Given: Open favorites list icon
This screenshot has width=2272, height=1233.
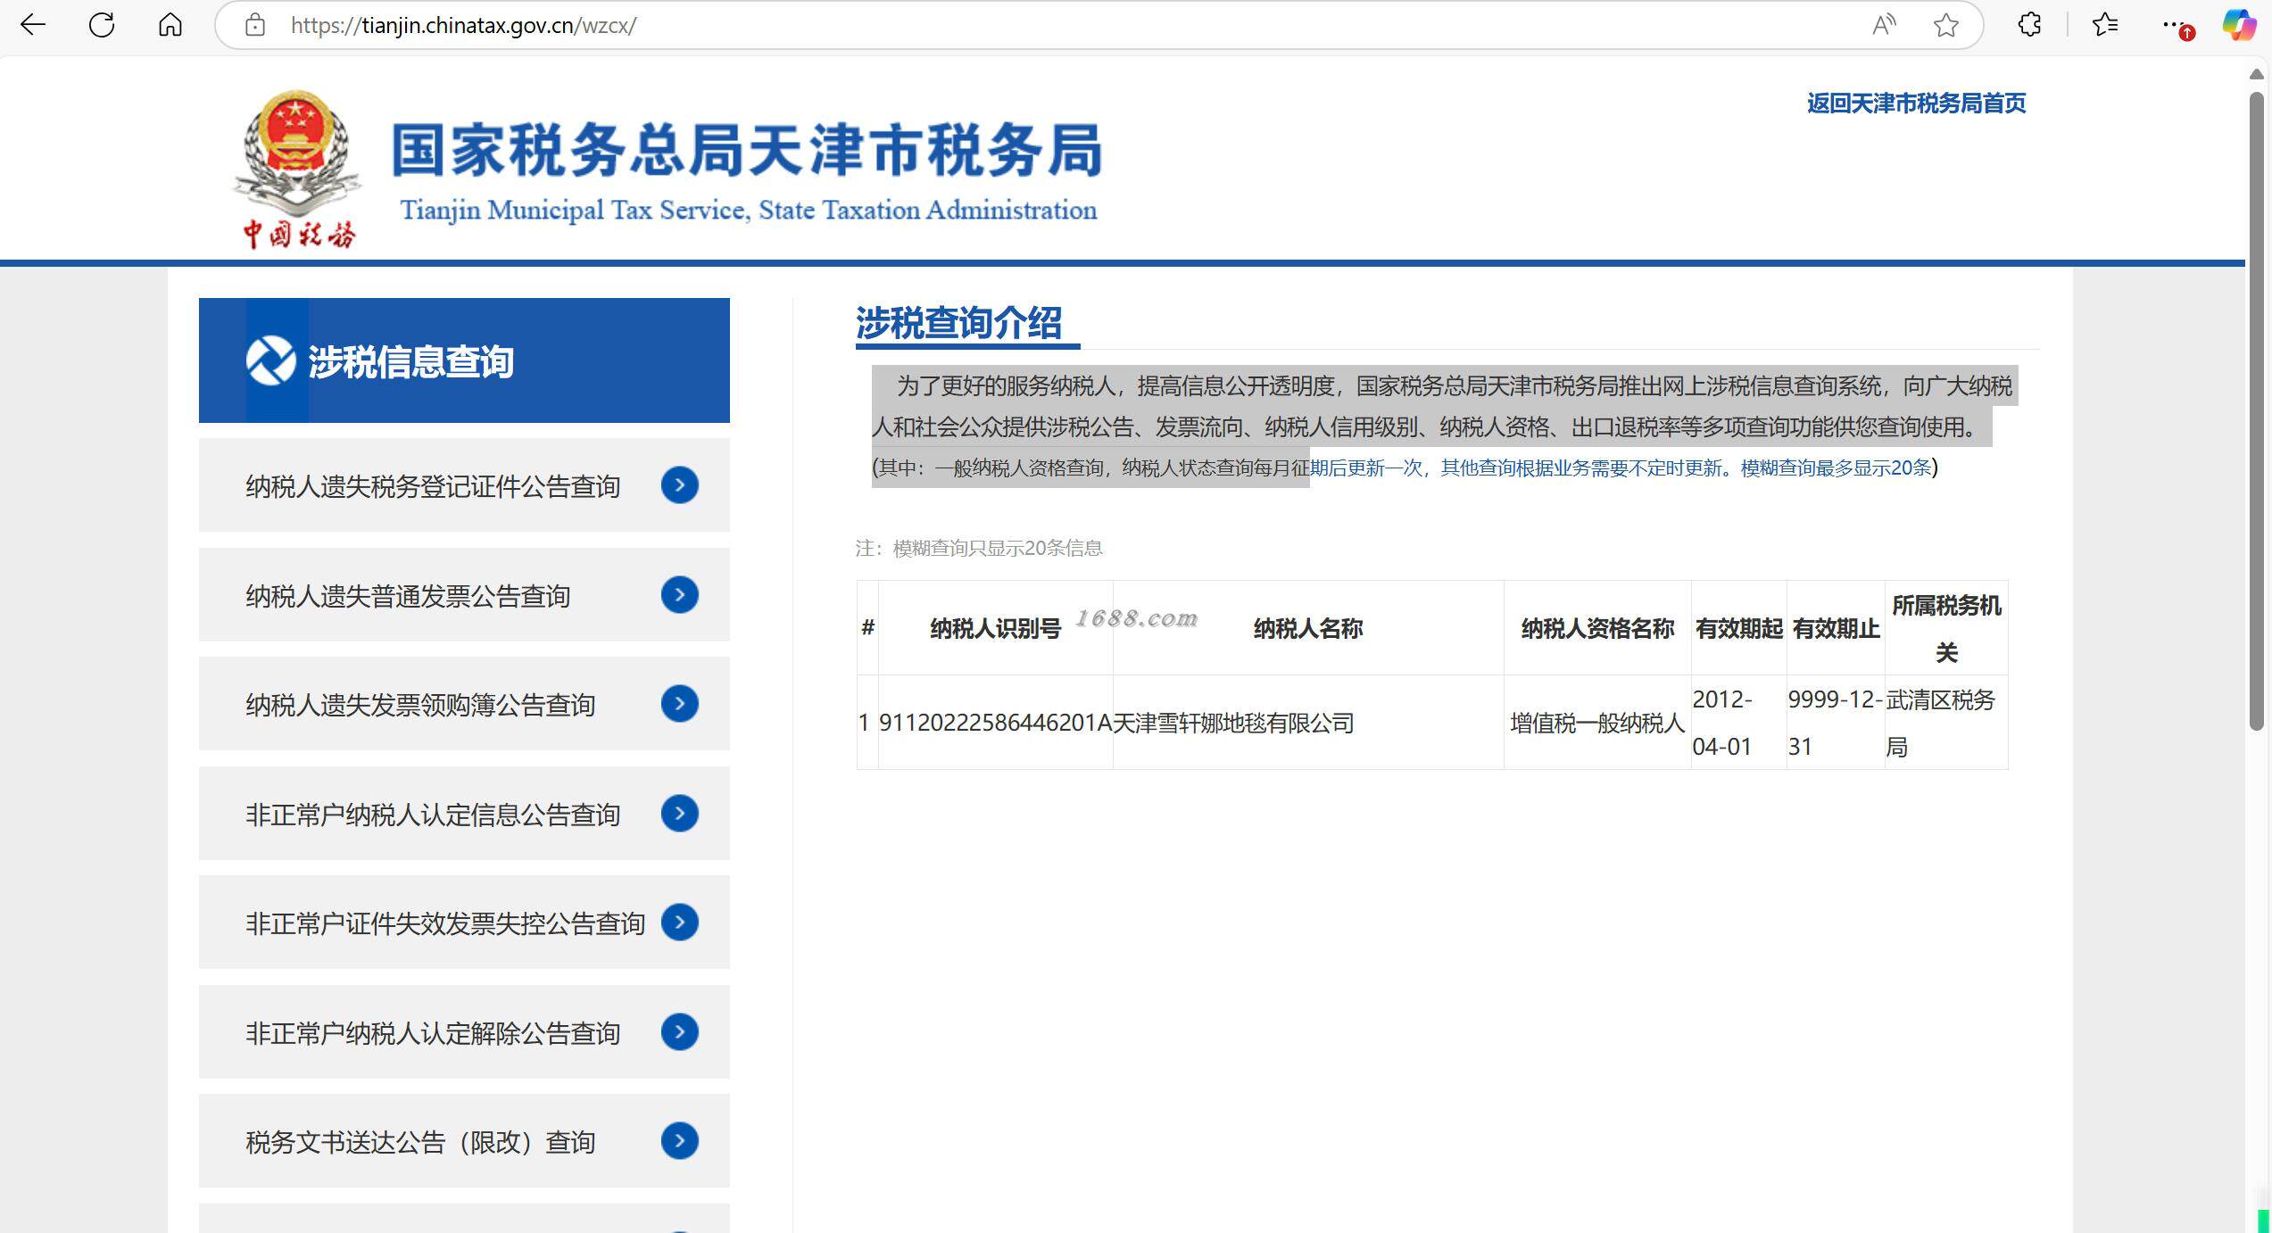Looking at the screenshot, I should point(2104,25).
